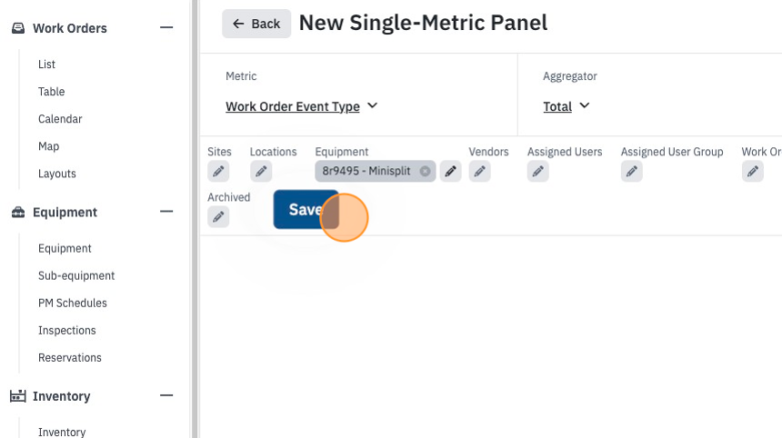This screenshot has width=782, height=438.
Task: Open the Total aggregator dropdown
Action: point(566,106)
